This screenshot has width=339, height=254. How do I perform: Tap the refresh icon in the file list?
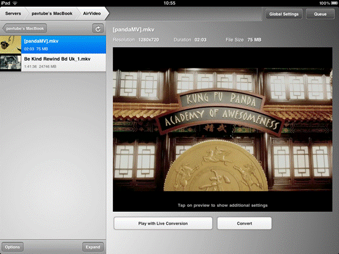97,29
